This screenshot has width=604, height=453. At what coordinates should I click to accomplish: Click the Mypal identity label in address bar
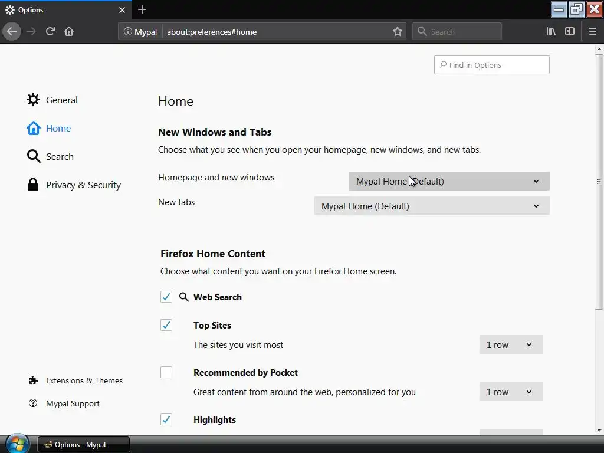[x=146, y=32]
